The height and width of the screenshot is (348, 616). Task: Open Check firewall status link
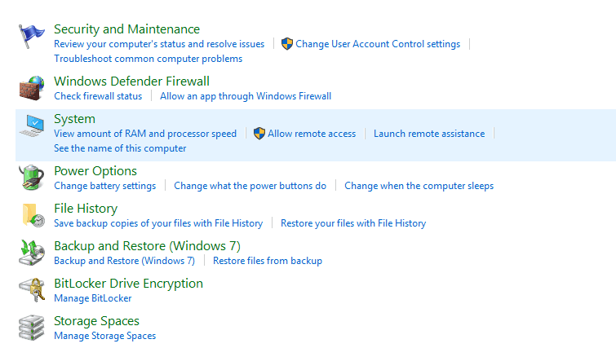pos(98,96)
